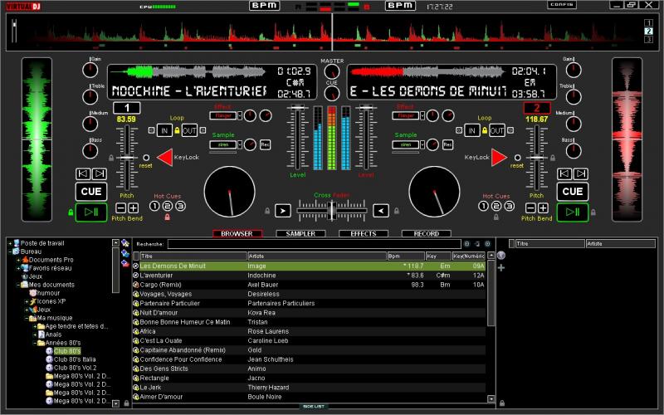This screenshot has width=664, height=415.
Task: Switch to the SAMPLER tab
Action: (x=300, y=234)
